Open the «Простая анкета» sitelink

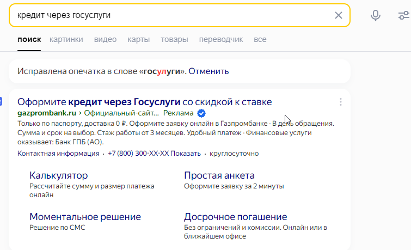(x=219, y=175)
